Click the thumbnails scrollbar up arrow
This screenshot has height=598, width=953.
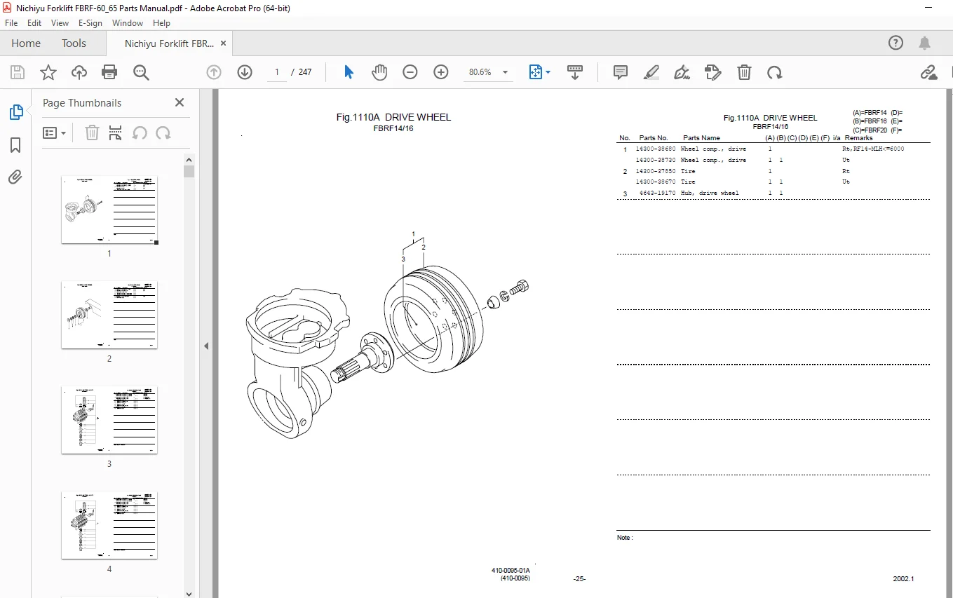tap(189, 159)
